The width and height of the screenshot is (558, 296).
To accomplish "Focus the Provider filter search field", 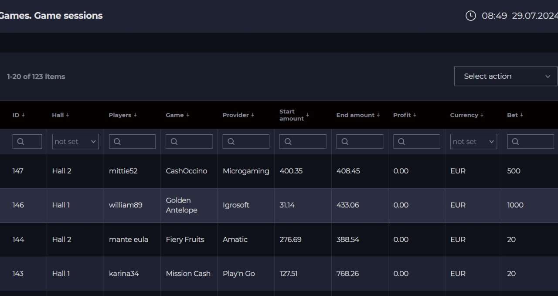I will (246, 142).
